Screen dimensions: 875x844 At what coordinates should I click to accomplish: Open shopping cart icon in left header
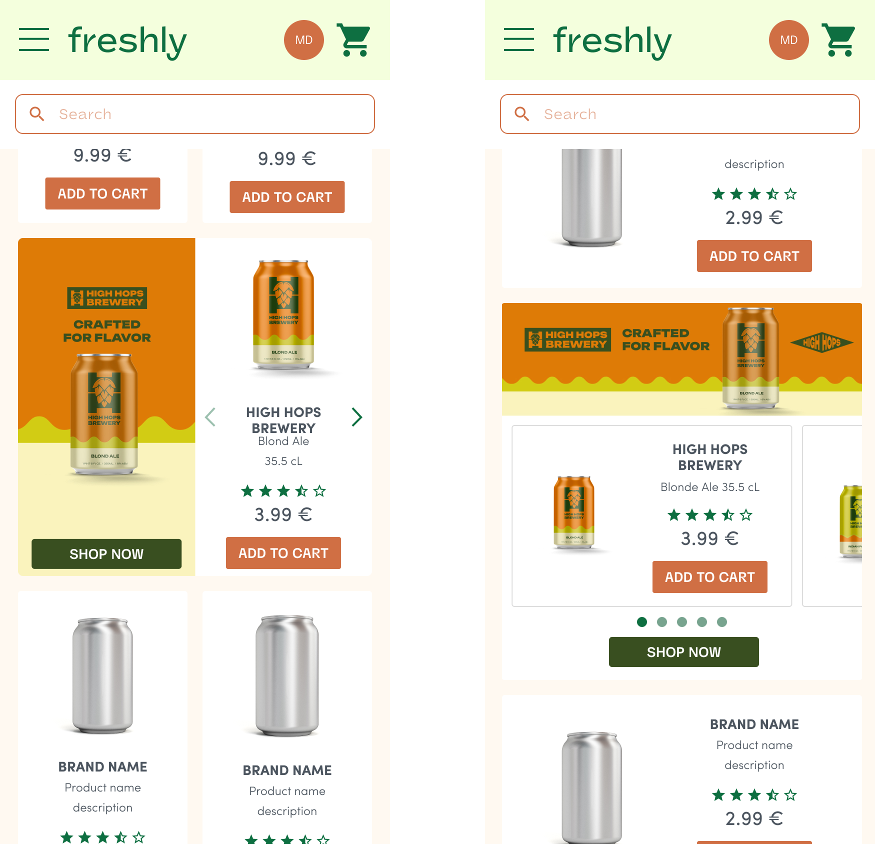pyautogui.click(x=354, y=40)
